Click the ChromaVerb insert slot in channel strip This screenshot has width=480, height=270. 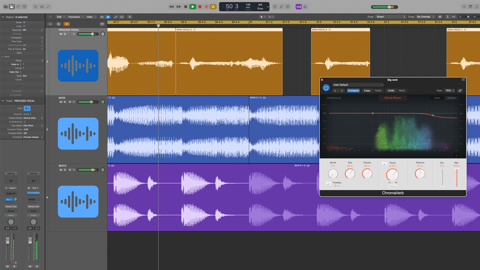[x=33, y=193]
